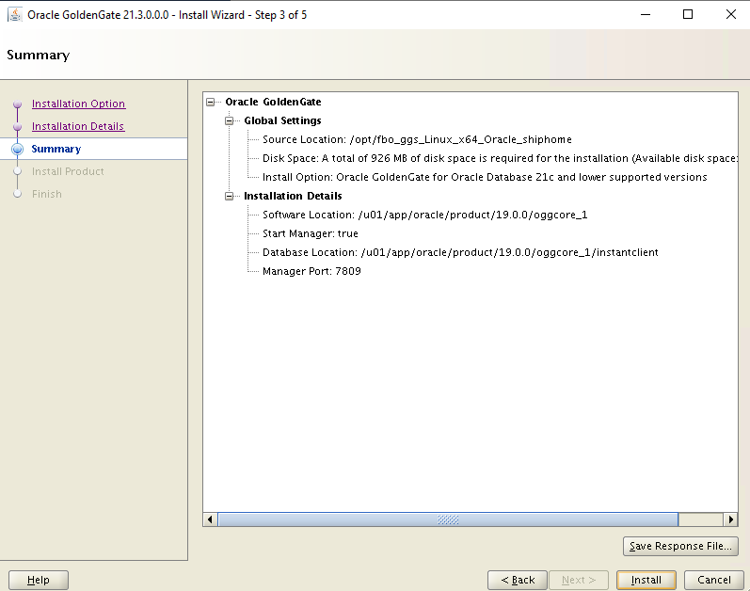This screenshot has height=591, width=750.
Task: Maximize the Install Wizard window
Action: (688, 14)
